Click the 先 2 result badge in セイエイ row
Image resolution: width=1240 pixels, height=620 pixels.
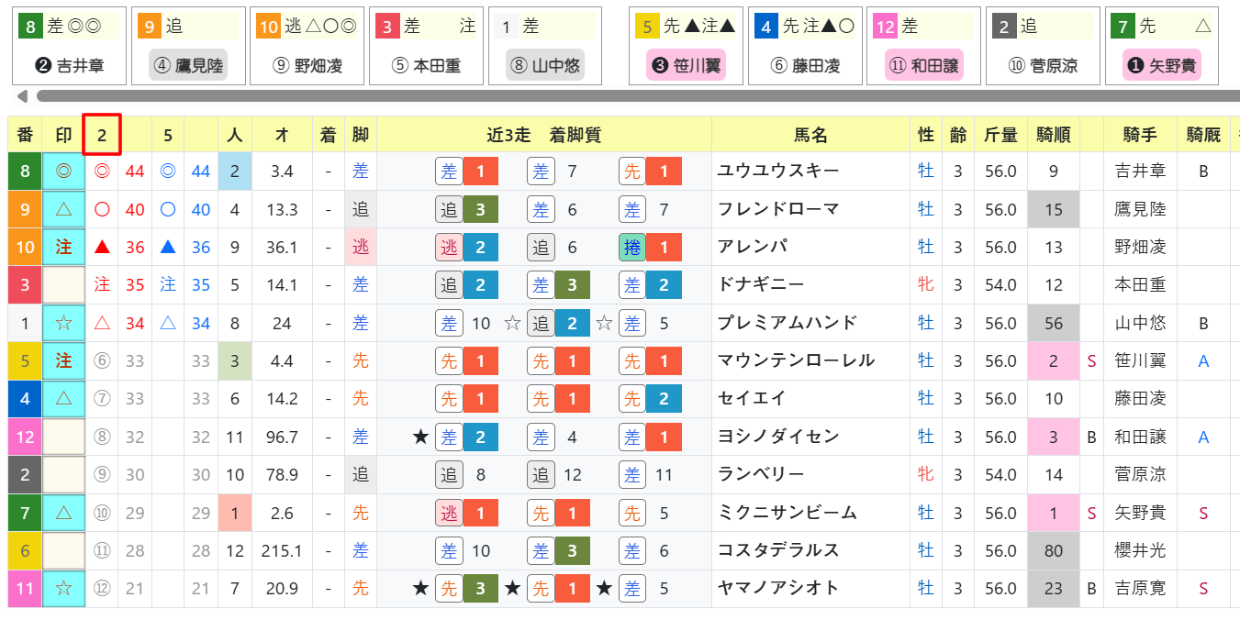point(650,398)
